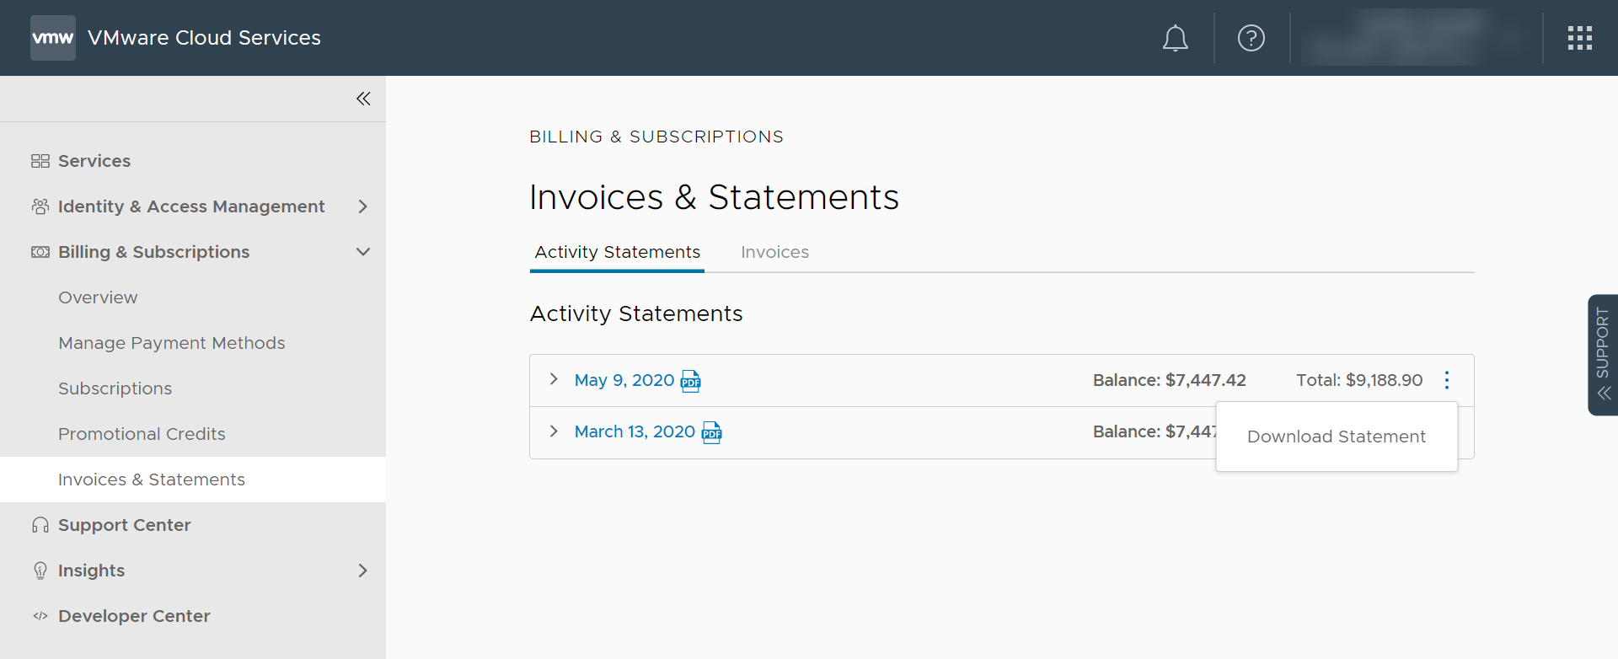Download PDF for May 9, 2020 statement
The width and height of the screenshot is (1618, 659).
691,381
